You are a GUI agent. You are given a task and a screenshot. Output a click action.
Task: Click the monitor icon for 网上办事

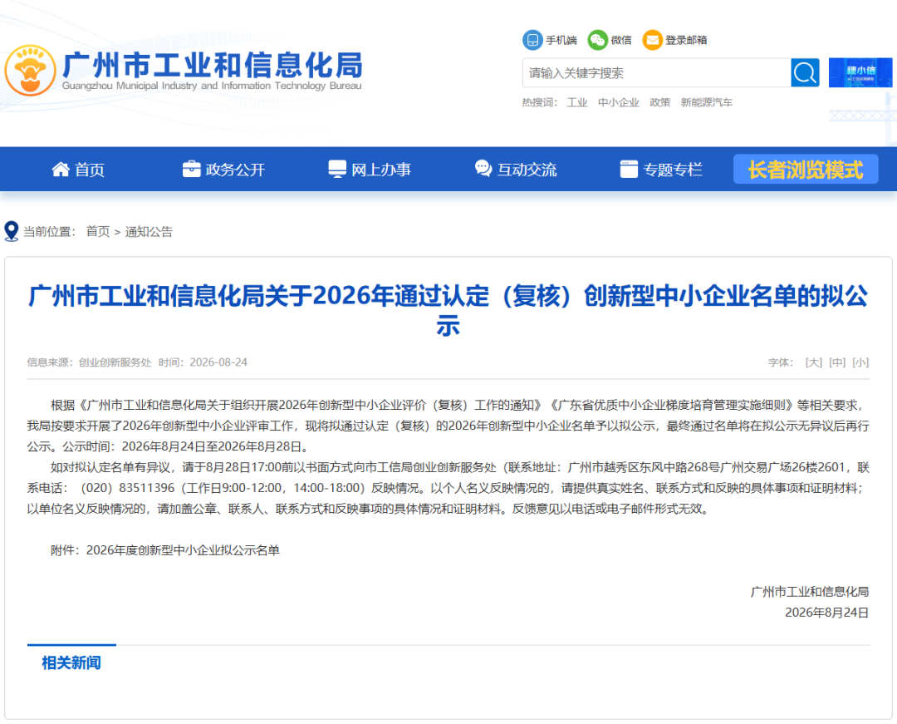(x=337, y=169)
